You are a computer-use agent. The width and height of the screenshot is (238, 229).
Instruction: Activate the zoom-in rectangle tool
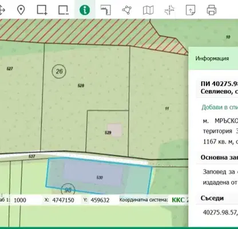pos(42,10)
